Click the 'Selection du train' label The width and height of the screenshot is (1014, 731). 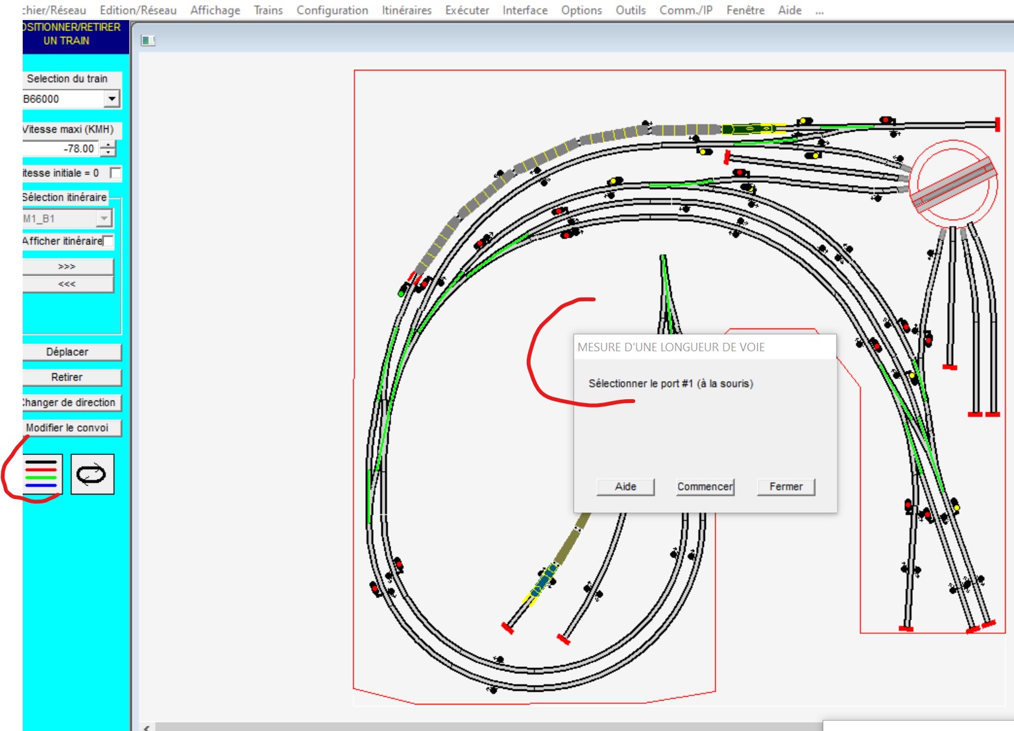tap(67, 78)
